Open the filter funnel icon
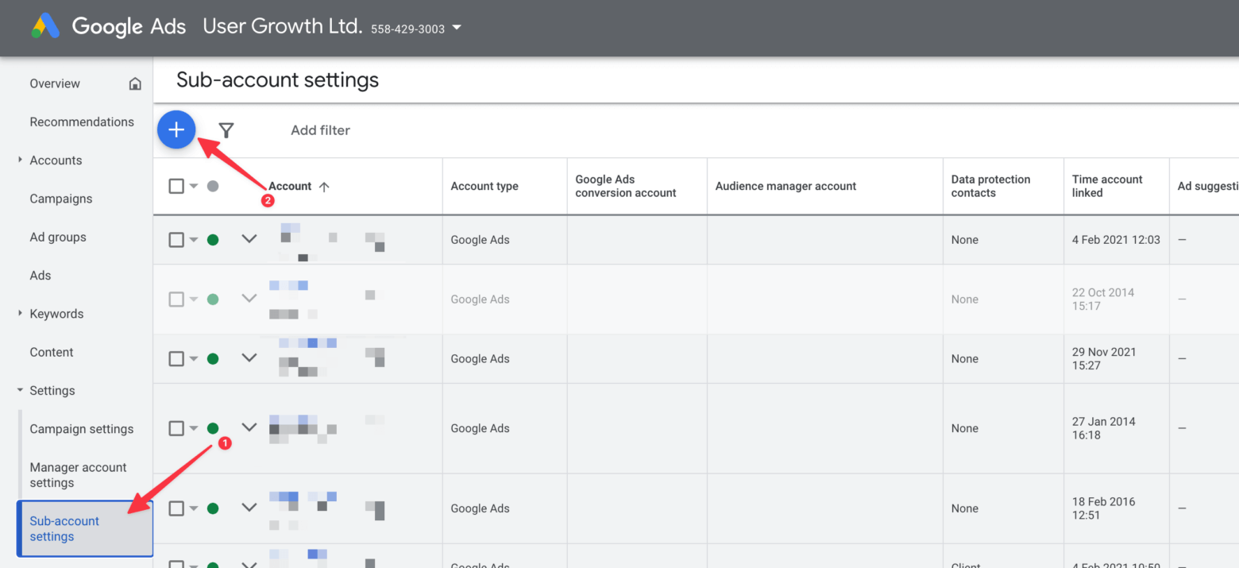This screenshot has height=568, width=1239. point(226,130)
